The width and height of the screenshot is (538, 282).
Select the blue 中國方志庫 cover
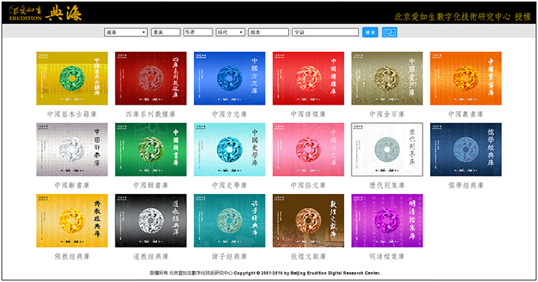pyautogui.click(x=229, y=79)
